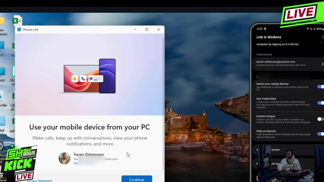Expand the linked account chevron on phone
Viewport: 324px width, 182px height.
coord(322,64)
